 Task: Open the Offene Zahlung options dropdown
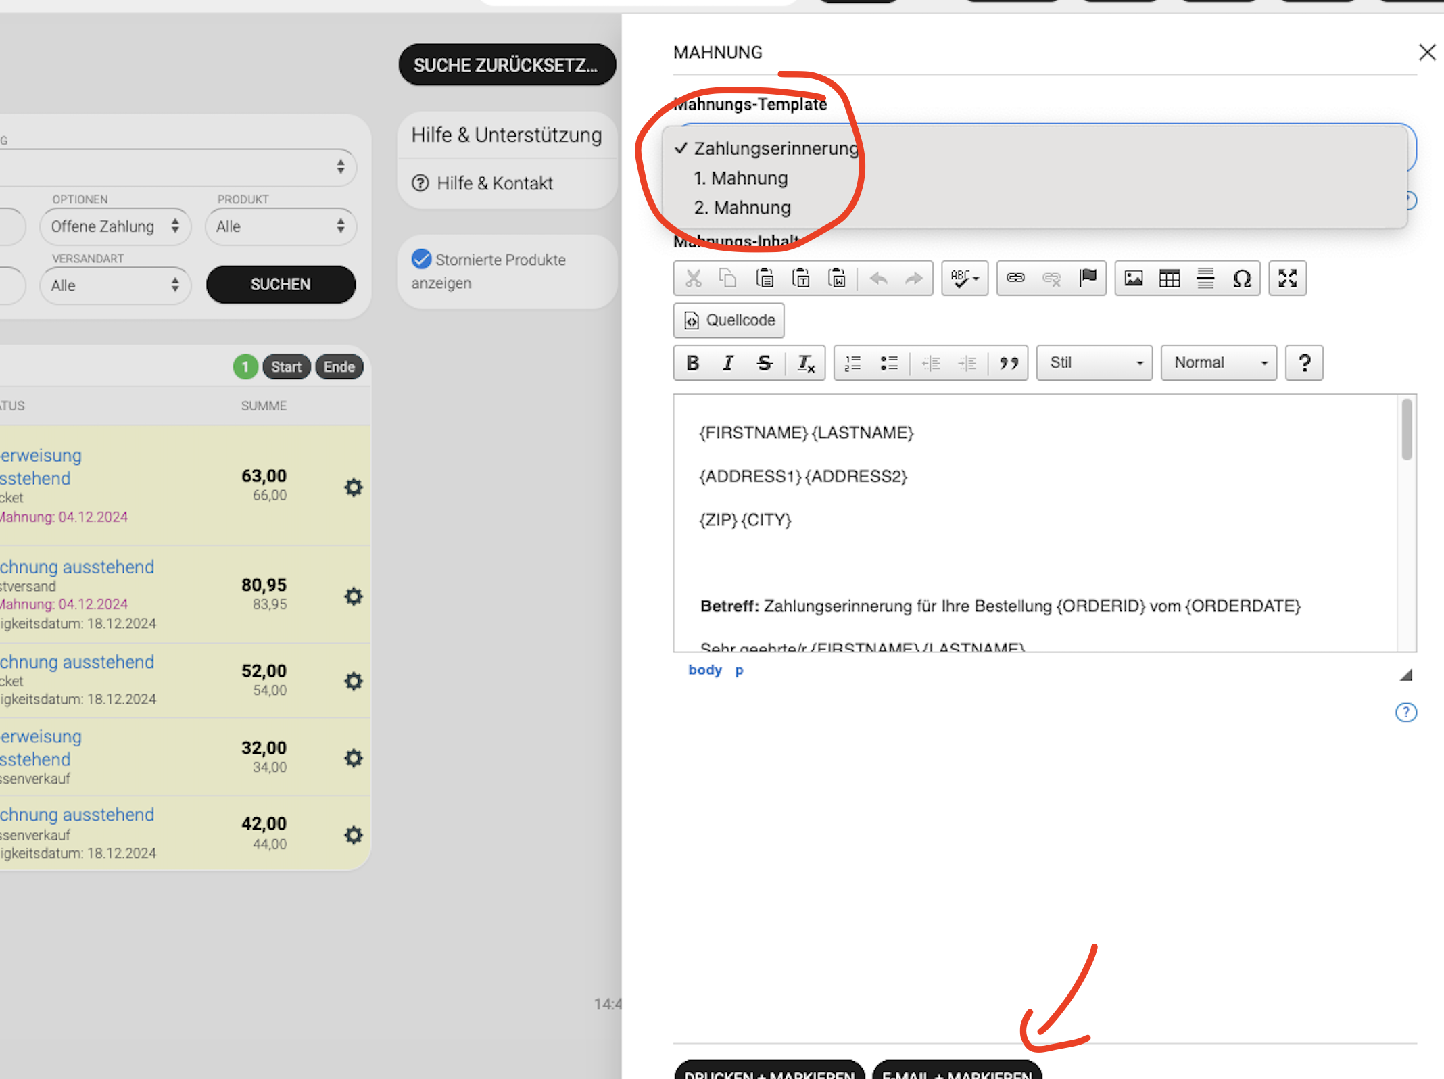click(115, 226)
